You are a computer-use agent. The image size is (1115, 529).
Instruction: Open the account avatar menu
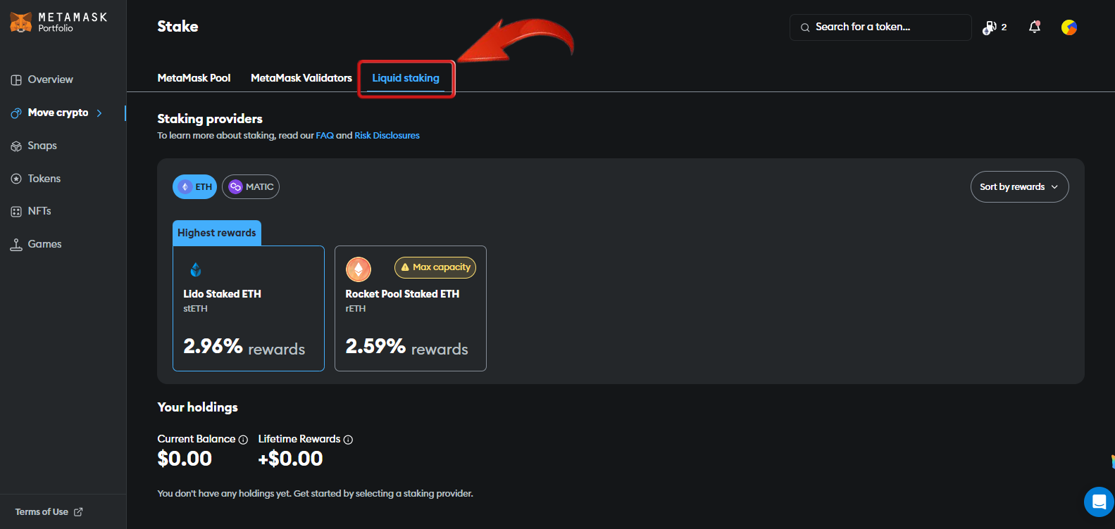point(1069,27)
